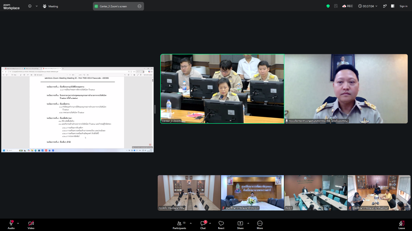The height and width of the screenshot is (231, 412).
Task: Select the thumbnail with the wall-sign meeting room
Action: (x=252, y=193)
